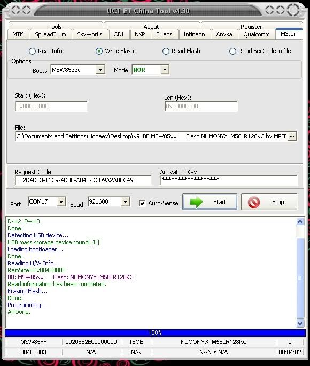Click the second round button at title bar left
This screenshot has width=310, height=366.
[26, 10]
